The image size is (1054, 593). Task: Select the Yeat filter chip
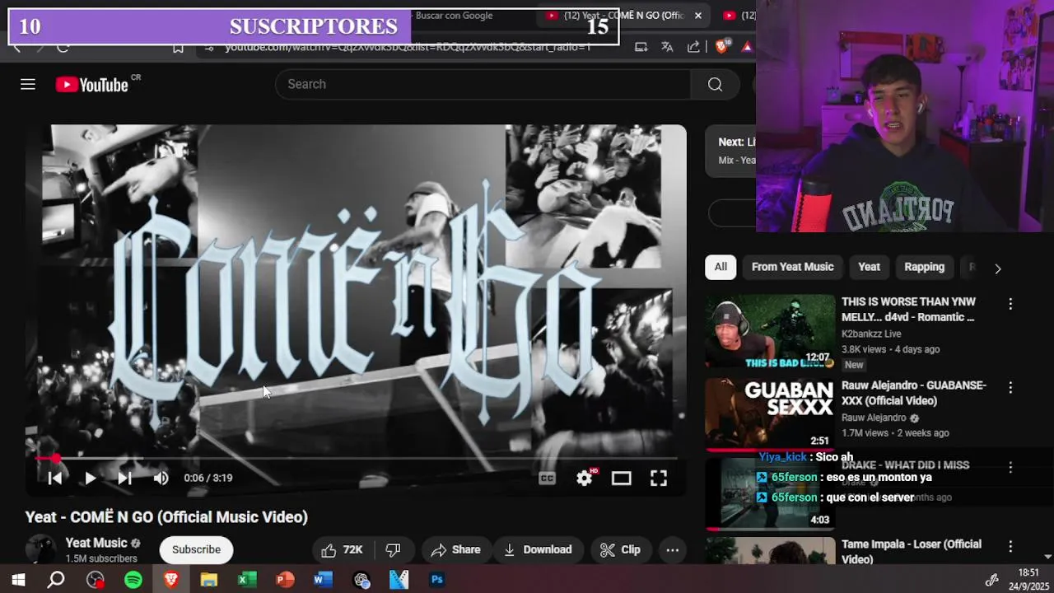[x=869, y=267]
